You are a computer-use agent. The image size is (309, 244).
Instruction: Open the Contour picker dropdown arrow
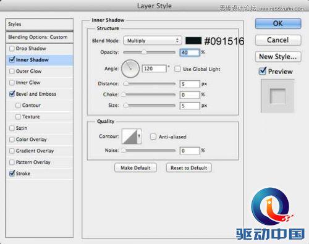(x=139, y=137)
